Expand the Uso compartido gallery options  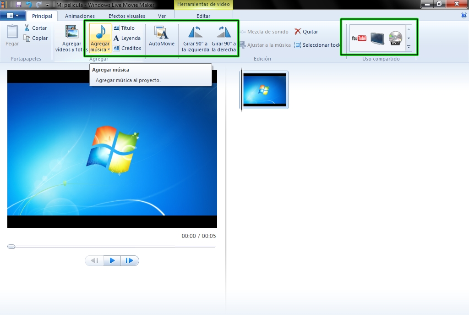(x=409, y=47)
